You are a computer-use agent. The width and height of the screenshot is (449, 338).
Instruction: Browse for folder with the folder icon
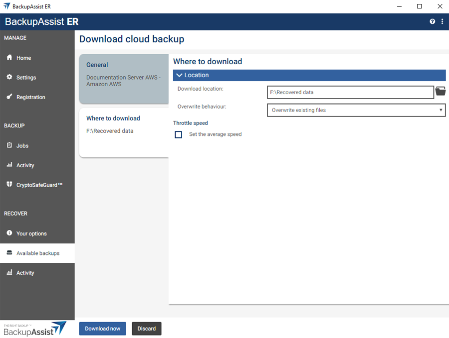point(441,92)
